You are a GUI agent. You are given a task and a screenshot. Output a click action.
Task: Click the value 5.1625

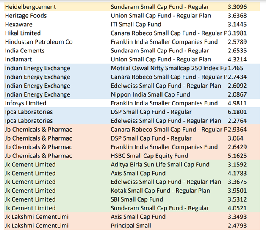pos(237,156)
